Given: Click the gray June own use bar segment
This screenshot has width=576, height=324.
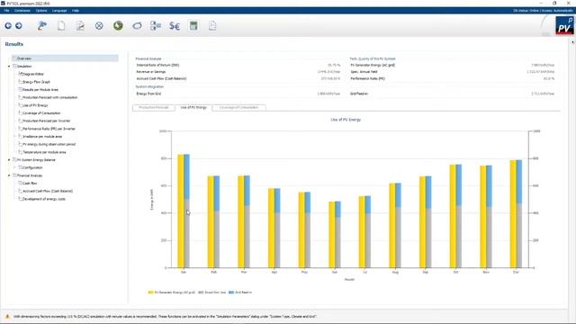Looking at the screenshot, I should (337, 242).
